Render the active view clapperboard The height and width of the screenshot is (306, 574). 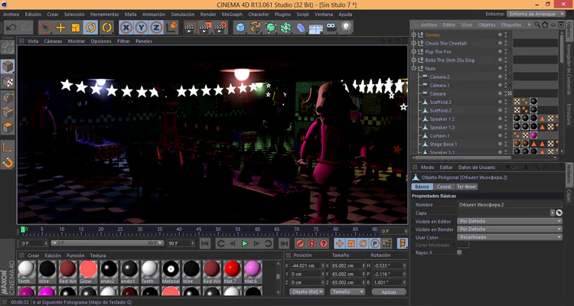click(x=190, y=28)
